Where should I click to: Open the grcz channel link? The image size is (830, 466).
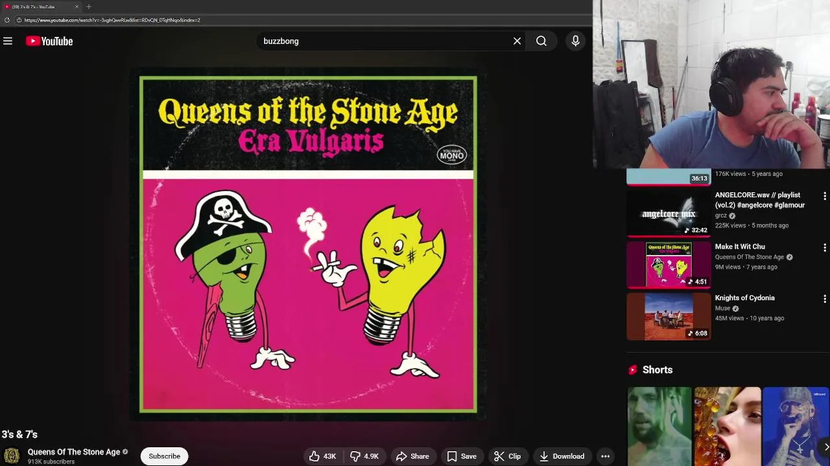(x=720, y=216)
